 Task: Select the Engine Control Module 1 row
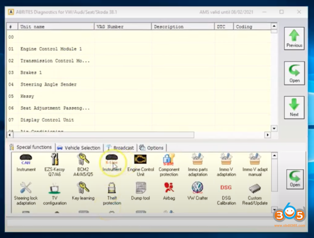pyautogui.click(x=139, y=49)
